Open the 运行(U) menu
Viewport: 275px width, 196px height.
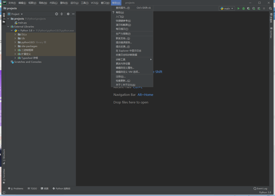coord(74,3)
